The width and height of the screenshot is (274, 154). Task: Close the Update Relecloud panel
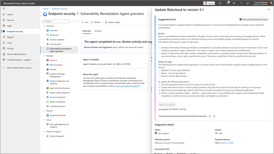[x=269, y=10]
